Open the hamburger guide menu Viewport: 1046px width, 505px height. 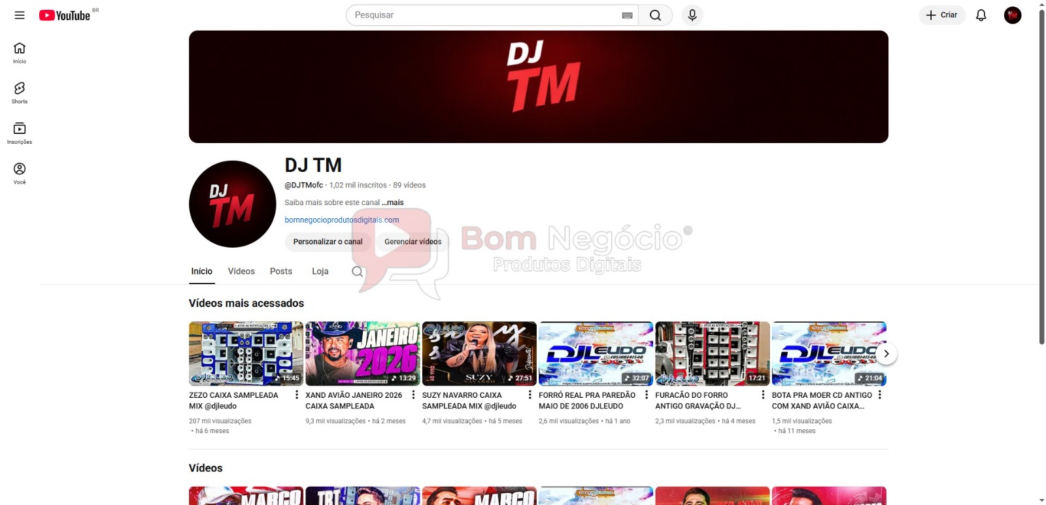(x=20, y=15)
